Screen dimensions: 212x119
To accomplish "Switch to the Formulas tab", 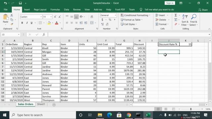I will click(55, 10).
